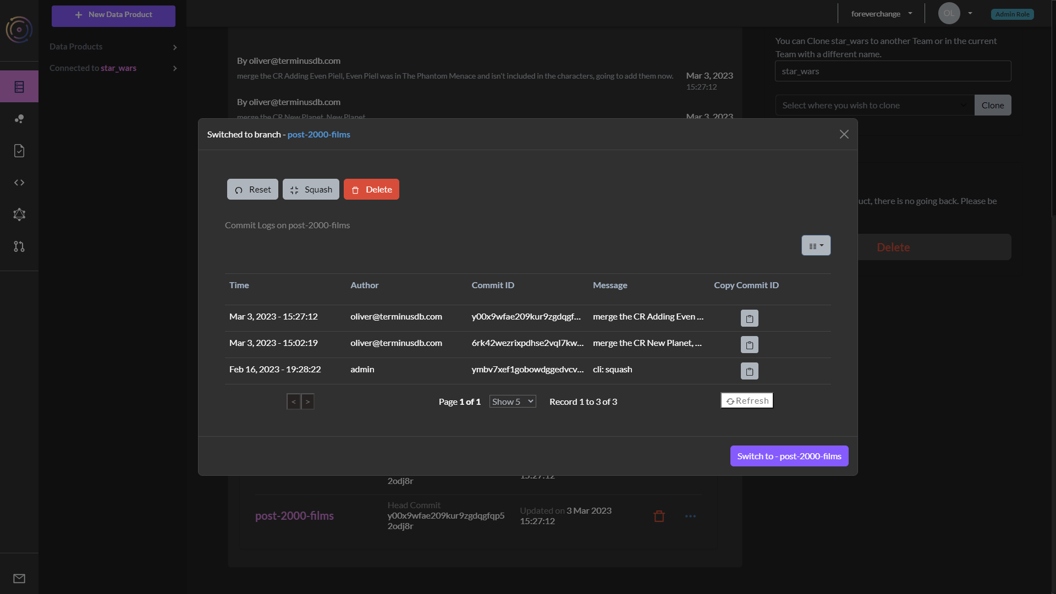The width and height of the screenshot is (1056, 594).
Task: Open the document explorer sidebar icon
Action: pos(19,151)
